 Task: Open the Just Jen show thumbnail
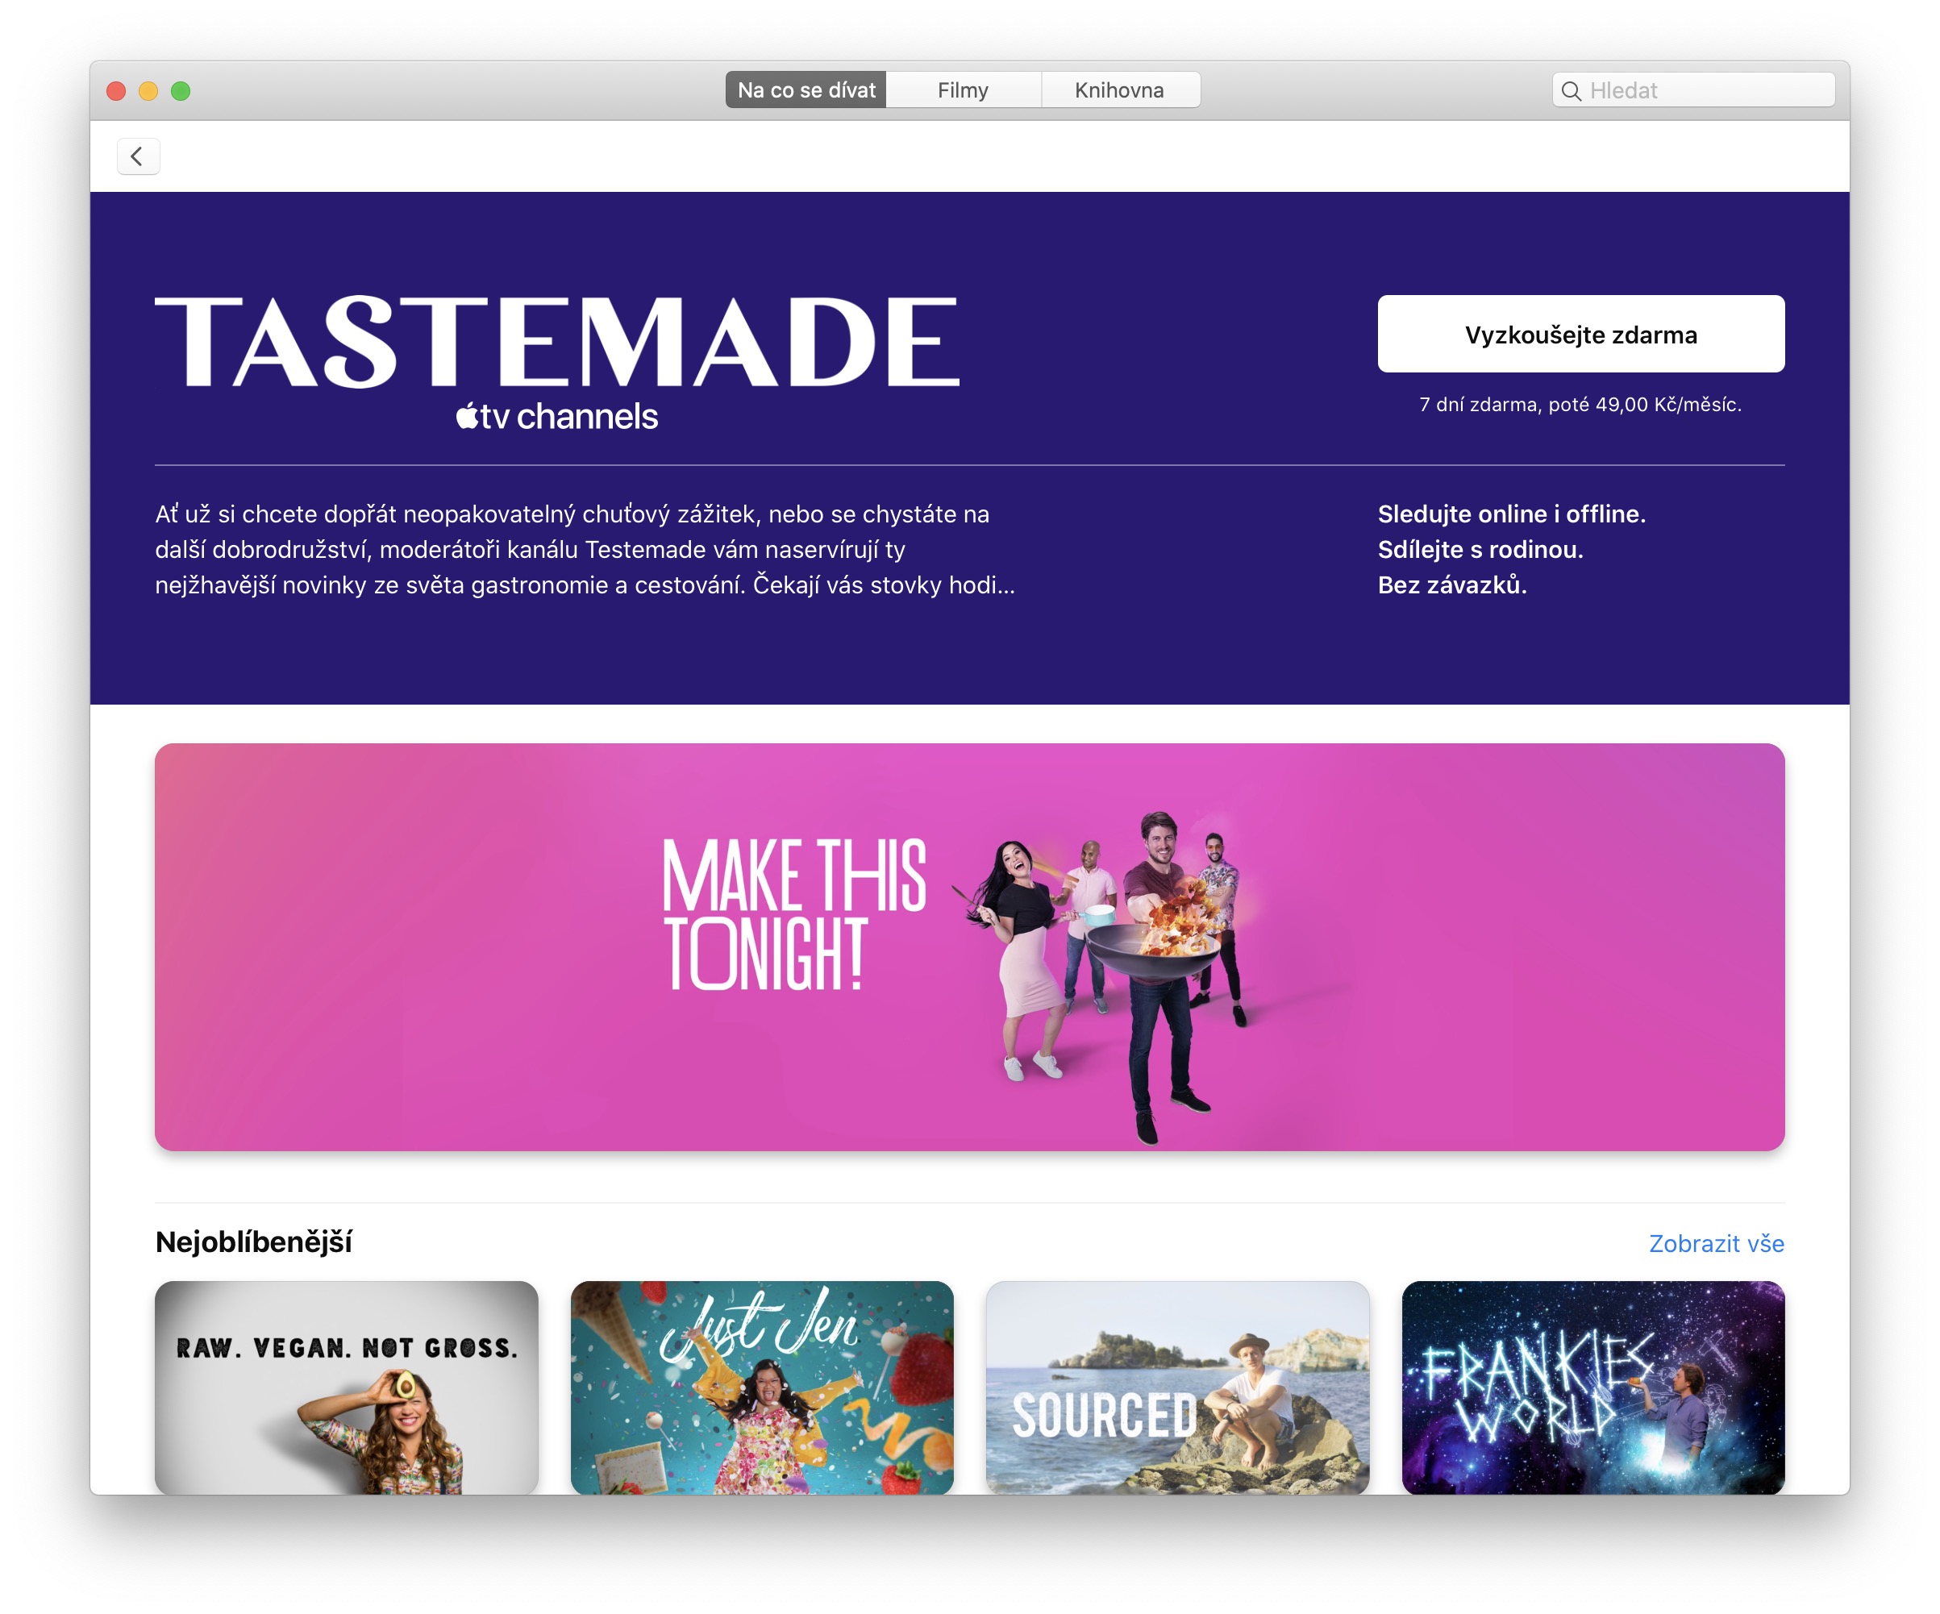pos(762,1387)
